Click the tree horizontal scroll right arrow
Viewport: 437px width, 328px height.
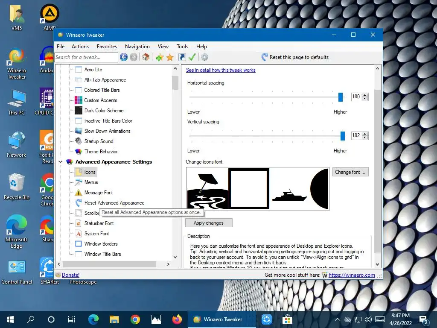(168, 264)
